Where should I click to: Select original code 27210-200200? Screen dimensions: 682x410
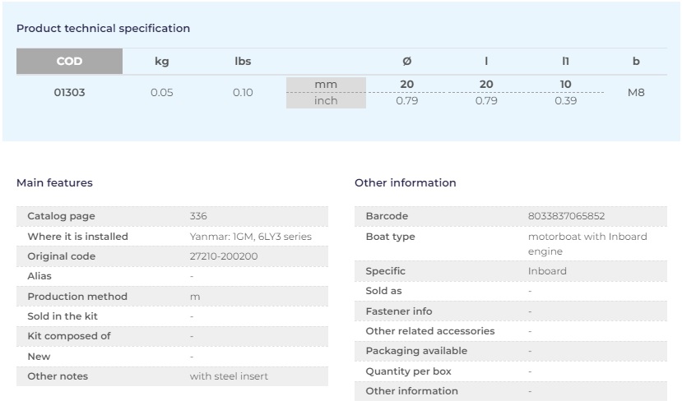coord(223,256)
